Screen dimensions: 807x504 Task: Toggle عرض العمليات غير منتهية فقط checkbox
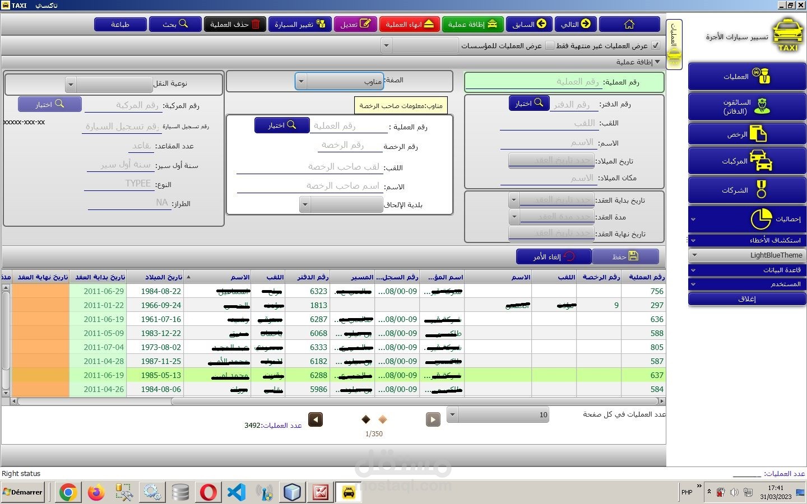pyautogui.click(x=656, y=45)
